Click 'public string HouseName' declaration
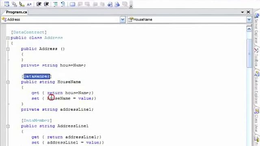This screenshot has height=146, width=260. pos(51,82)
